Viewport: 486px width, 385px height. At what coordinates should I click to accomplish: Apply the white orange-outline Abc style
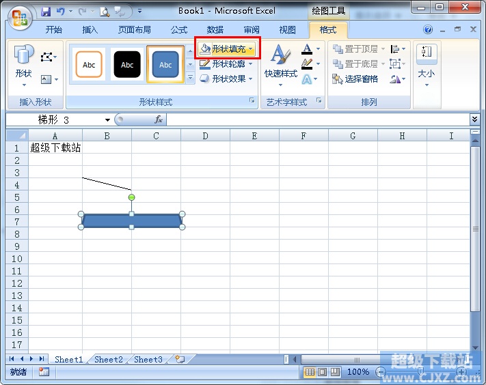89,64
